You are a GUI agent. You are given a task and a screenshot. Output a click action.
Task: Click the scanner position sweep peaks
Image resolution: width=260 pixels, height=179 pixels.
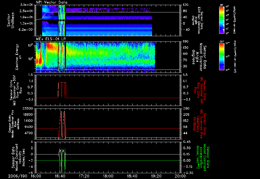63,125
